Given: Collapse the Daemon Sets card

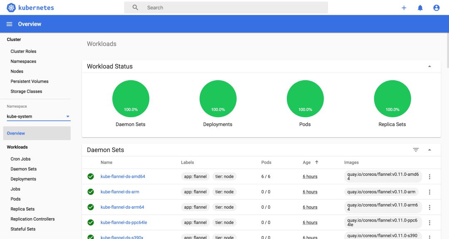Looking at the screenshot, I should [x=429, y=150].
